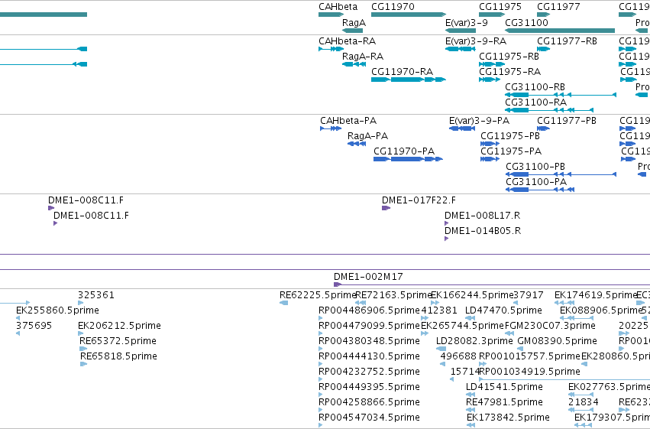This screenshot has height=429, width=650.
Task: Select the RagA-RA transcript
Action: 354,64
